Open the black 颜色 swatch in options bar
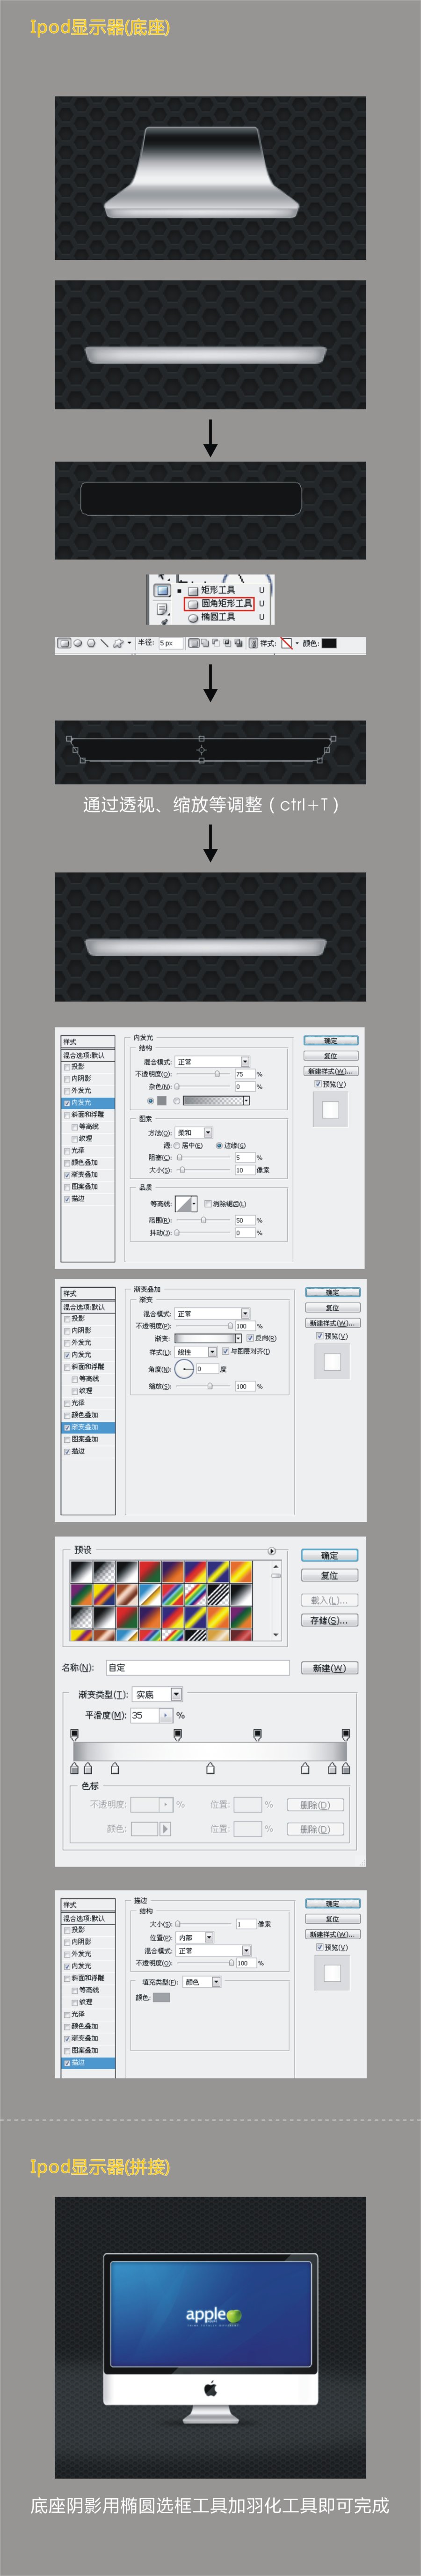Screen dimensions: 421x2576 (x=329, y=643)
